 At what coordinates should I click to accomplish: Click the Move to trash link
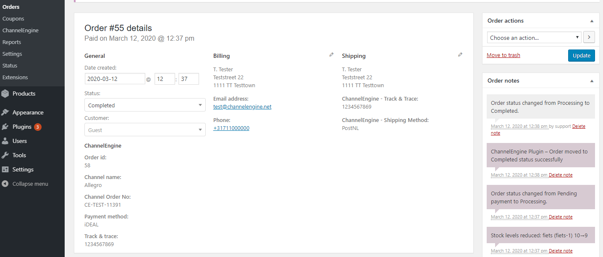click(x=503, y=55)
